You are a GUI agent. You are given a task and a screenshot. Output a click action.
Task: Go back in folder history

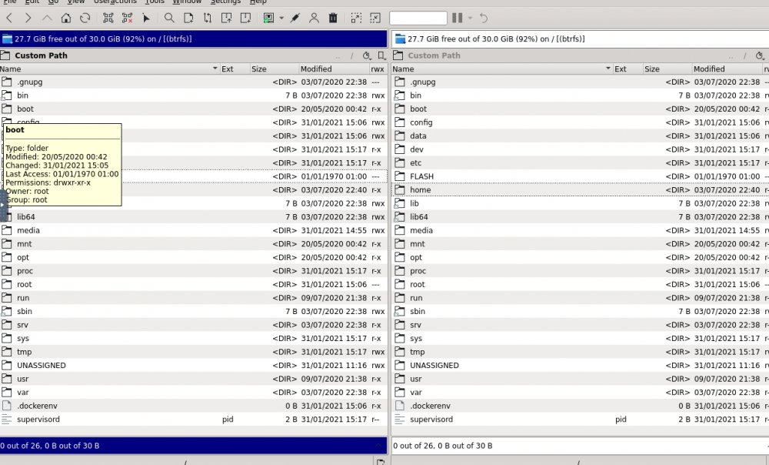click(9, 18)
